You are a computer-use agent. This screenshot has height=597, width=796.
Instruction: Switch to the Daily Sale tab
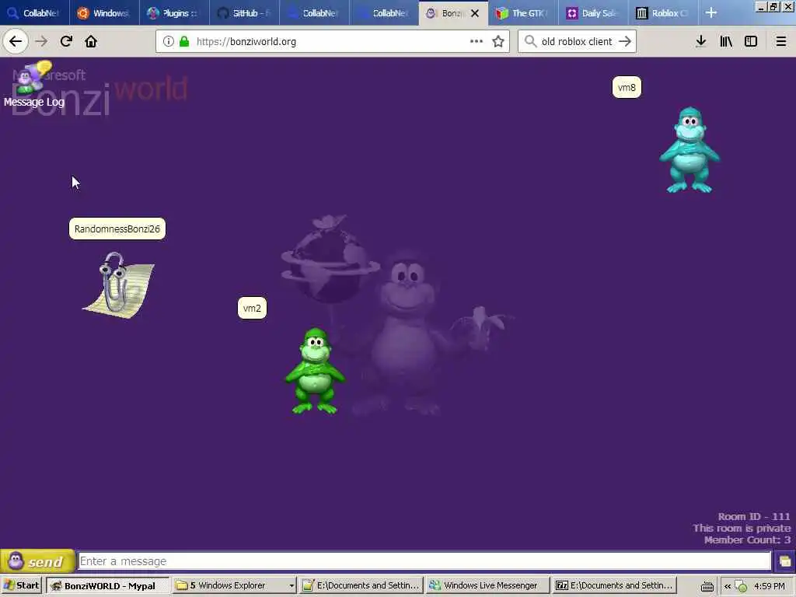coord(593,13)
